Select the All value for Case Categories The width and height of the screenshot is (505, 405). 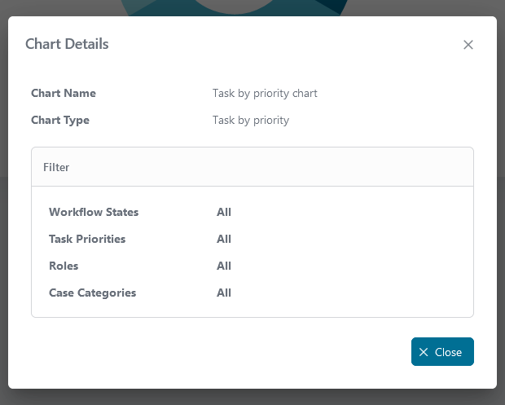pyautogui.click(x=224, y=293)
